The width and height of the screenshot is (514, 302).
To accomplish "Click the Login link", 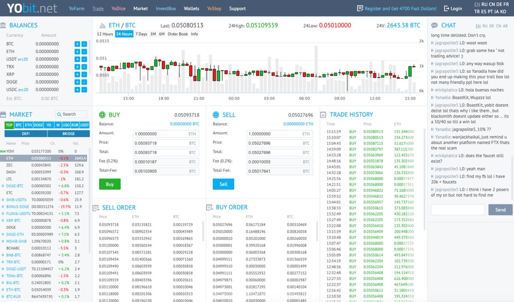I will coord(456,9).
